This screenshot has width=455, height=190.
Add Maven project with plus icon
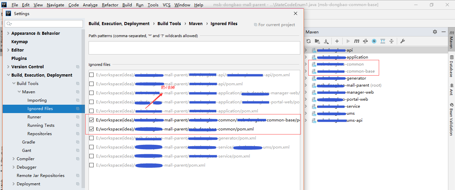pyautogui.click(x=337, y=41)
